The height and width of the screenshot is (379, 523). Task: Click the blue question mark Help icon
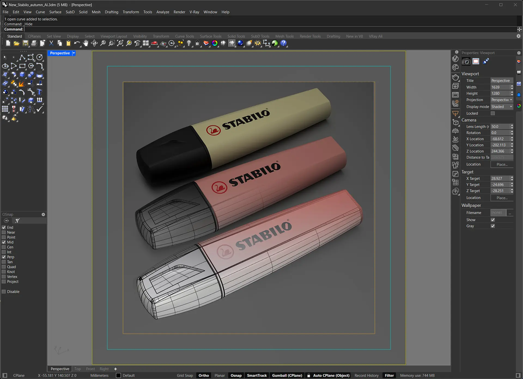click(283, 43)
